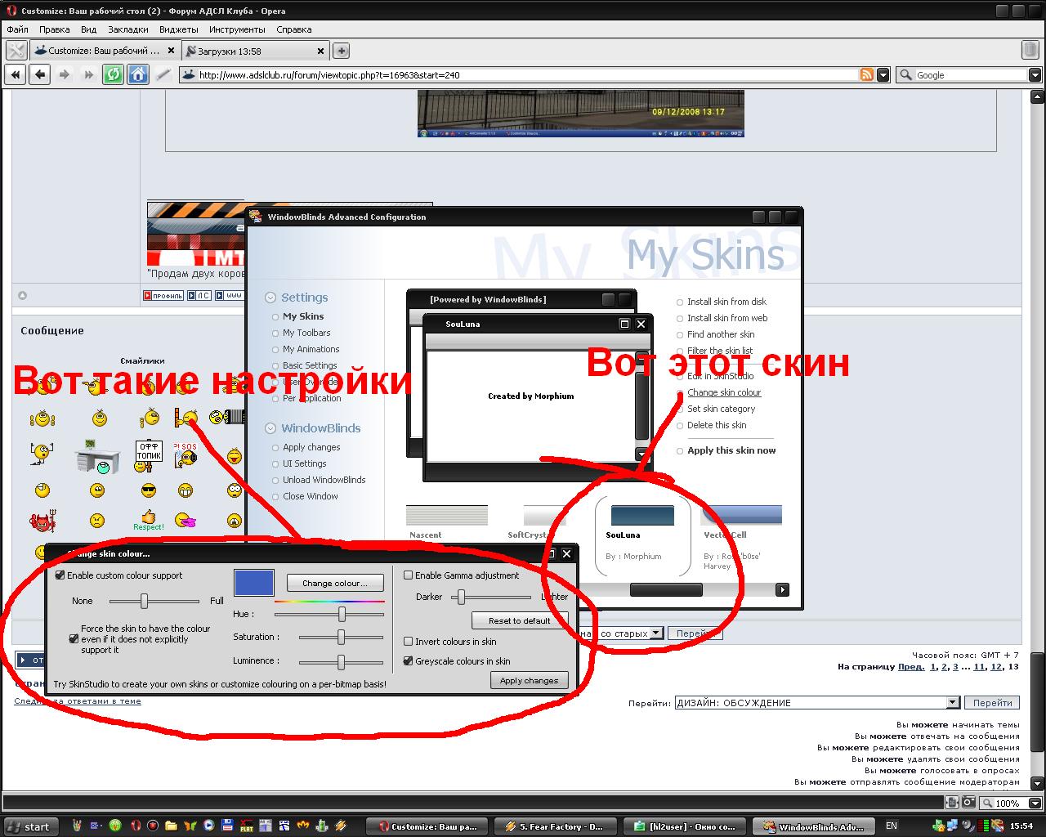Click the Reset to default button
Screen dimensions: 1046x837
click(x=520, y=620)
